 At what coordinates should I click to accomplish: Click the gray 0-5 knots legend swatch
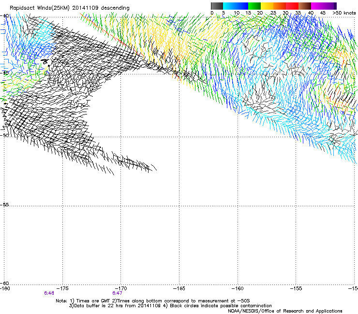[x=217, y=6]
